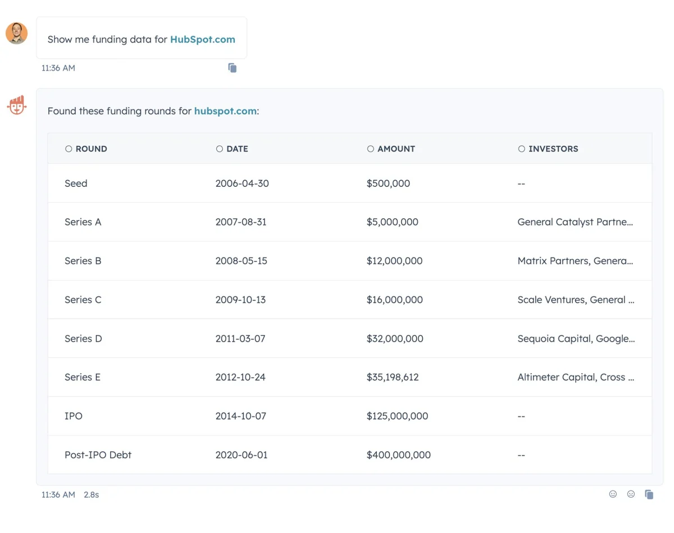
Task: Open the hubspot.com link in the response
Action: click(225, 111)
